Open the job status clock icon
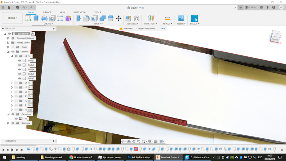This screenshot has width=286, height=161. 261,7
